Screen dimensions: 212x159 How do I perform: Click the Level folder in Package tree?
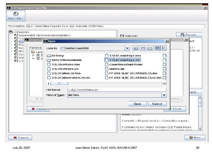tap(37, 52)
